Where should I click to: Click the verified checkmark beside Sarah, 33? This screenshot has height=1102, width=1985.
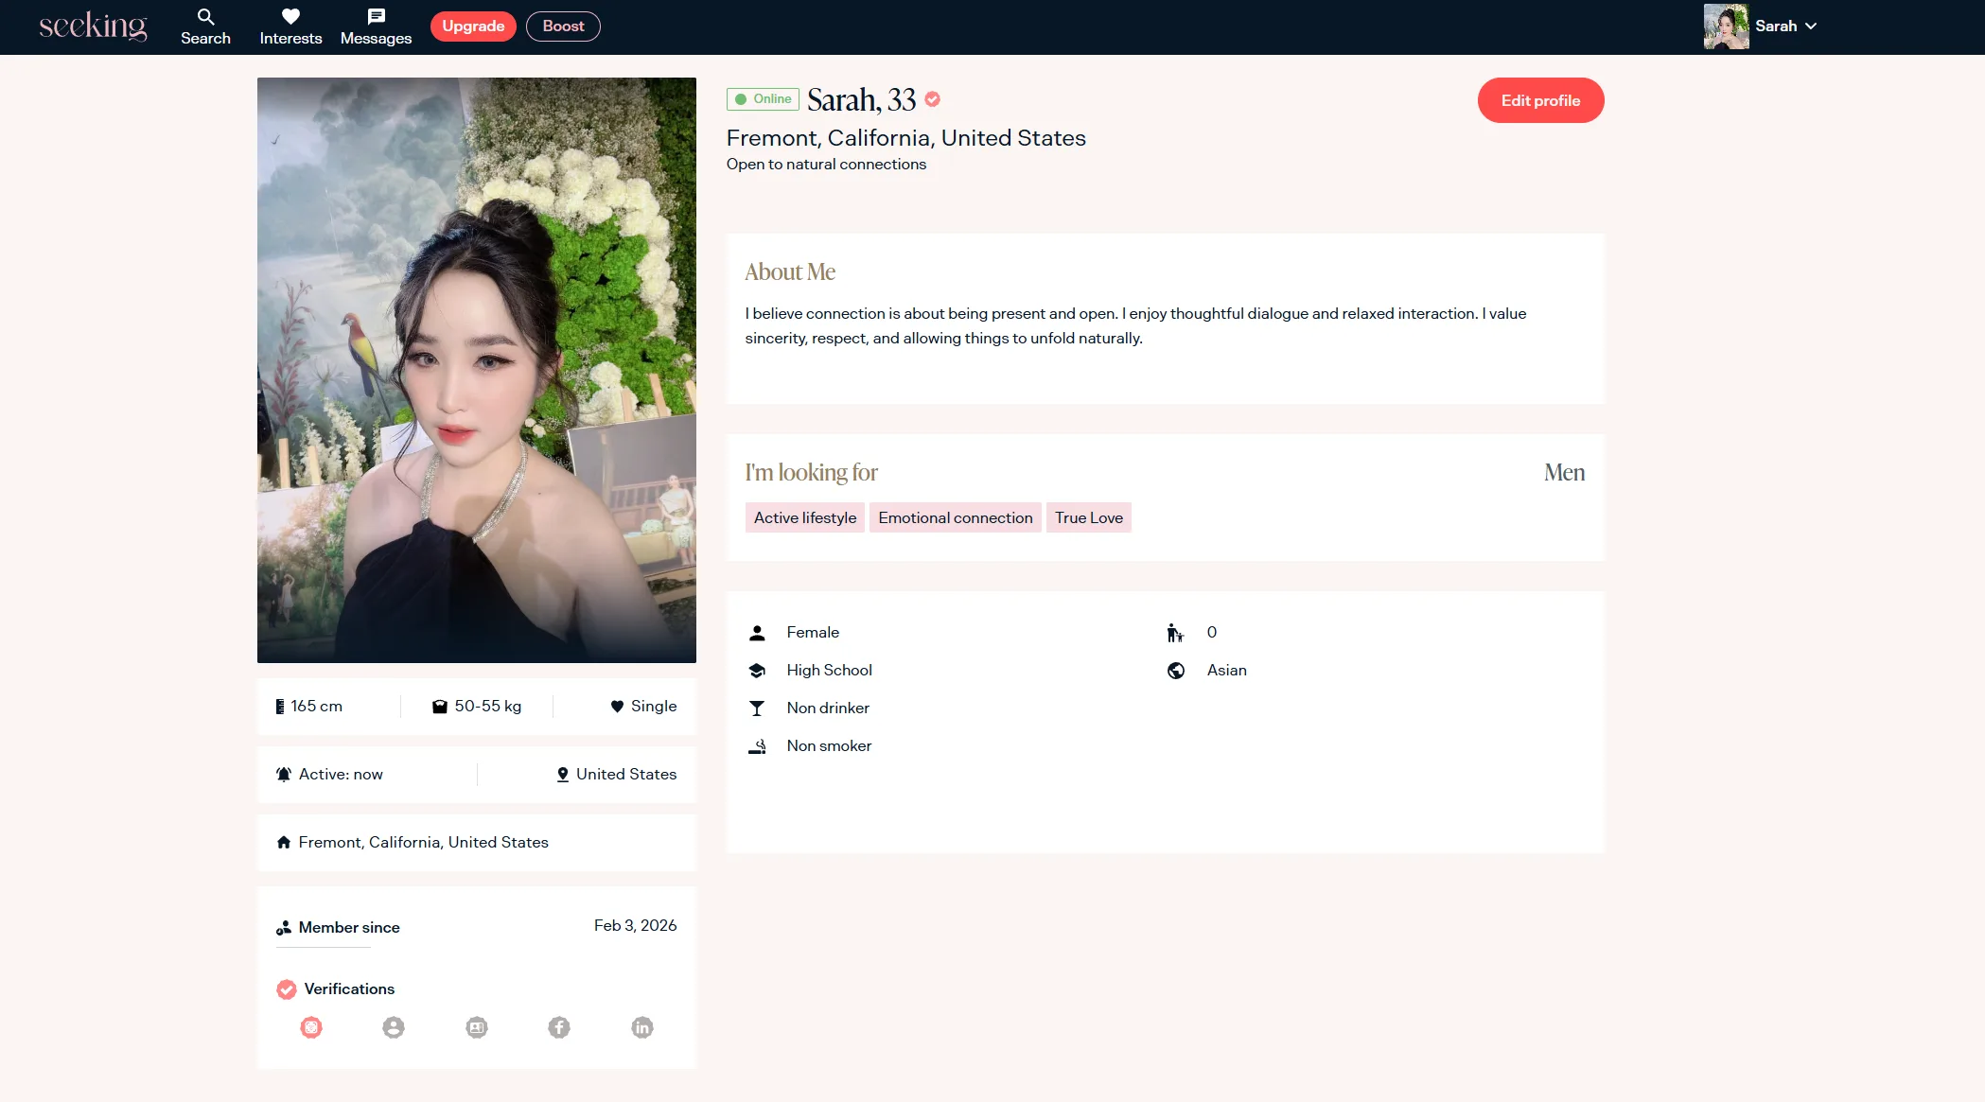[x=932, y=99]
